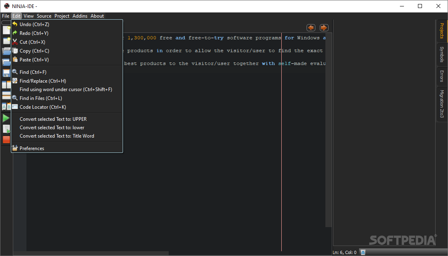The image size is (448, 256).
Task: Click the Ln: 6, Col: 0 status text
Action: [x=345, y=252]
